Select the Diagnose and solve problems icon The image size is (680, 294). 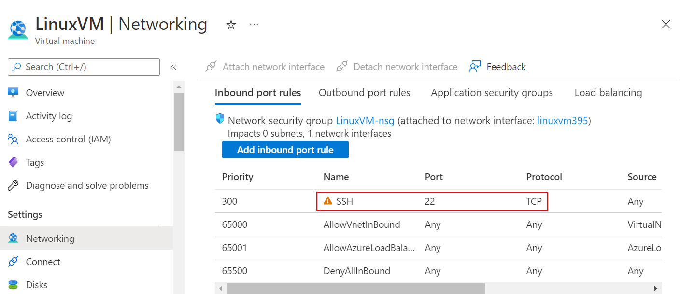pos(14,185)
